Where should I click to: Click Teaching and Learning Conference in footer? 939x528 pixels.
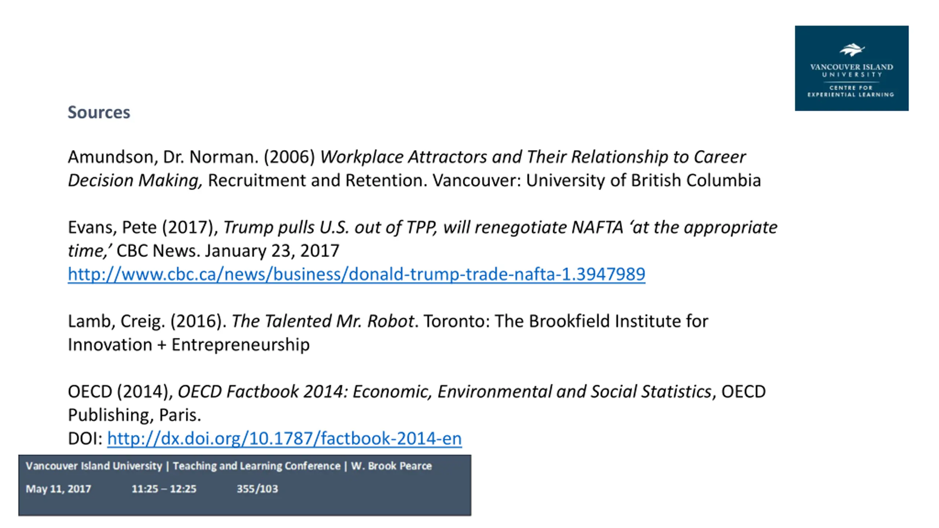tap(257, 466)
